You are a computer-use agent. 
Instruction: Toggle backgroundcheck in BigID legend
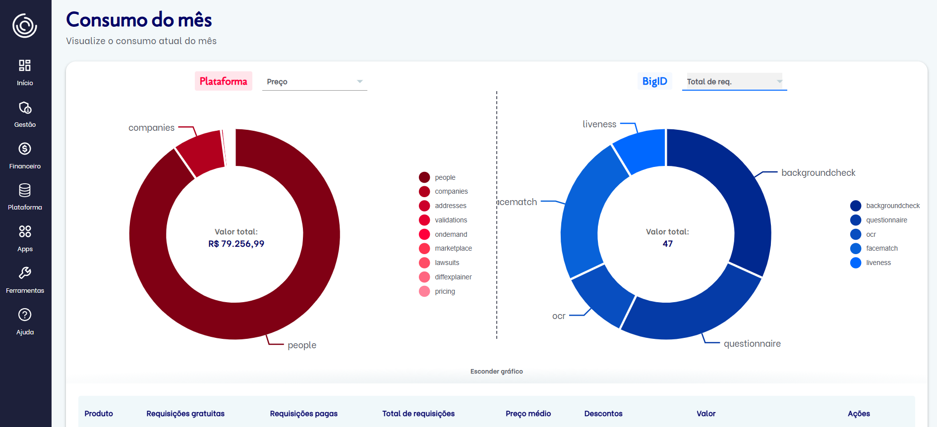(x=885, y=206)
